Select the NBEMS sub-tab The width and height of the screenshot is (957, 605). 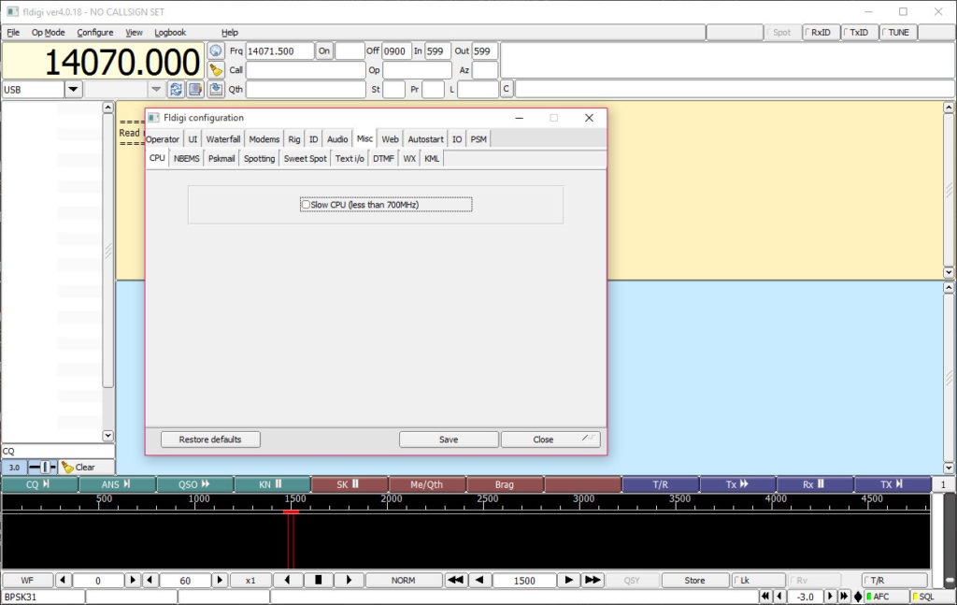point(186,159)
